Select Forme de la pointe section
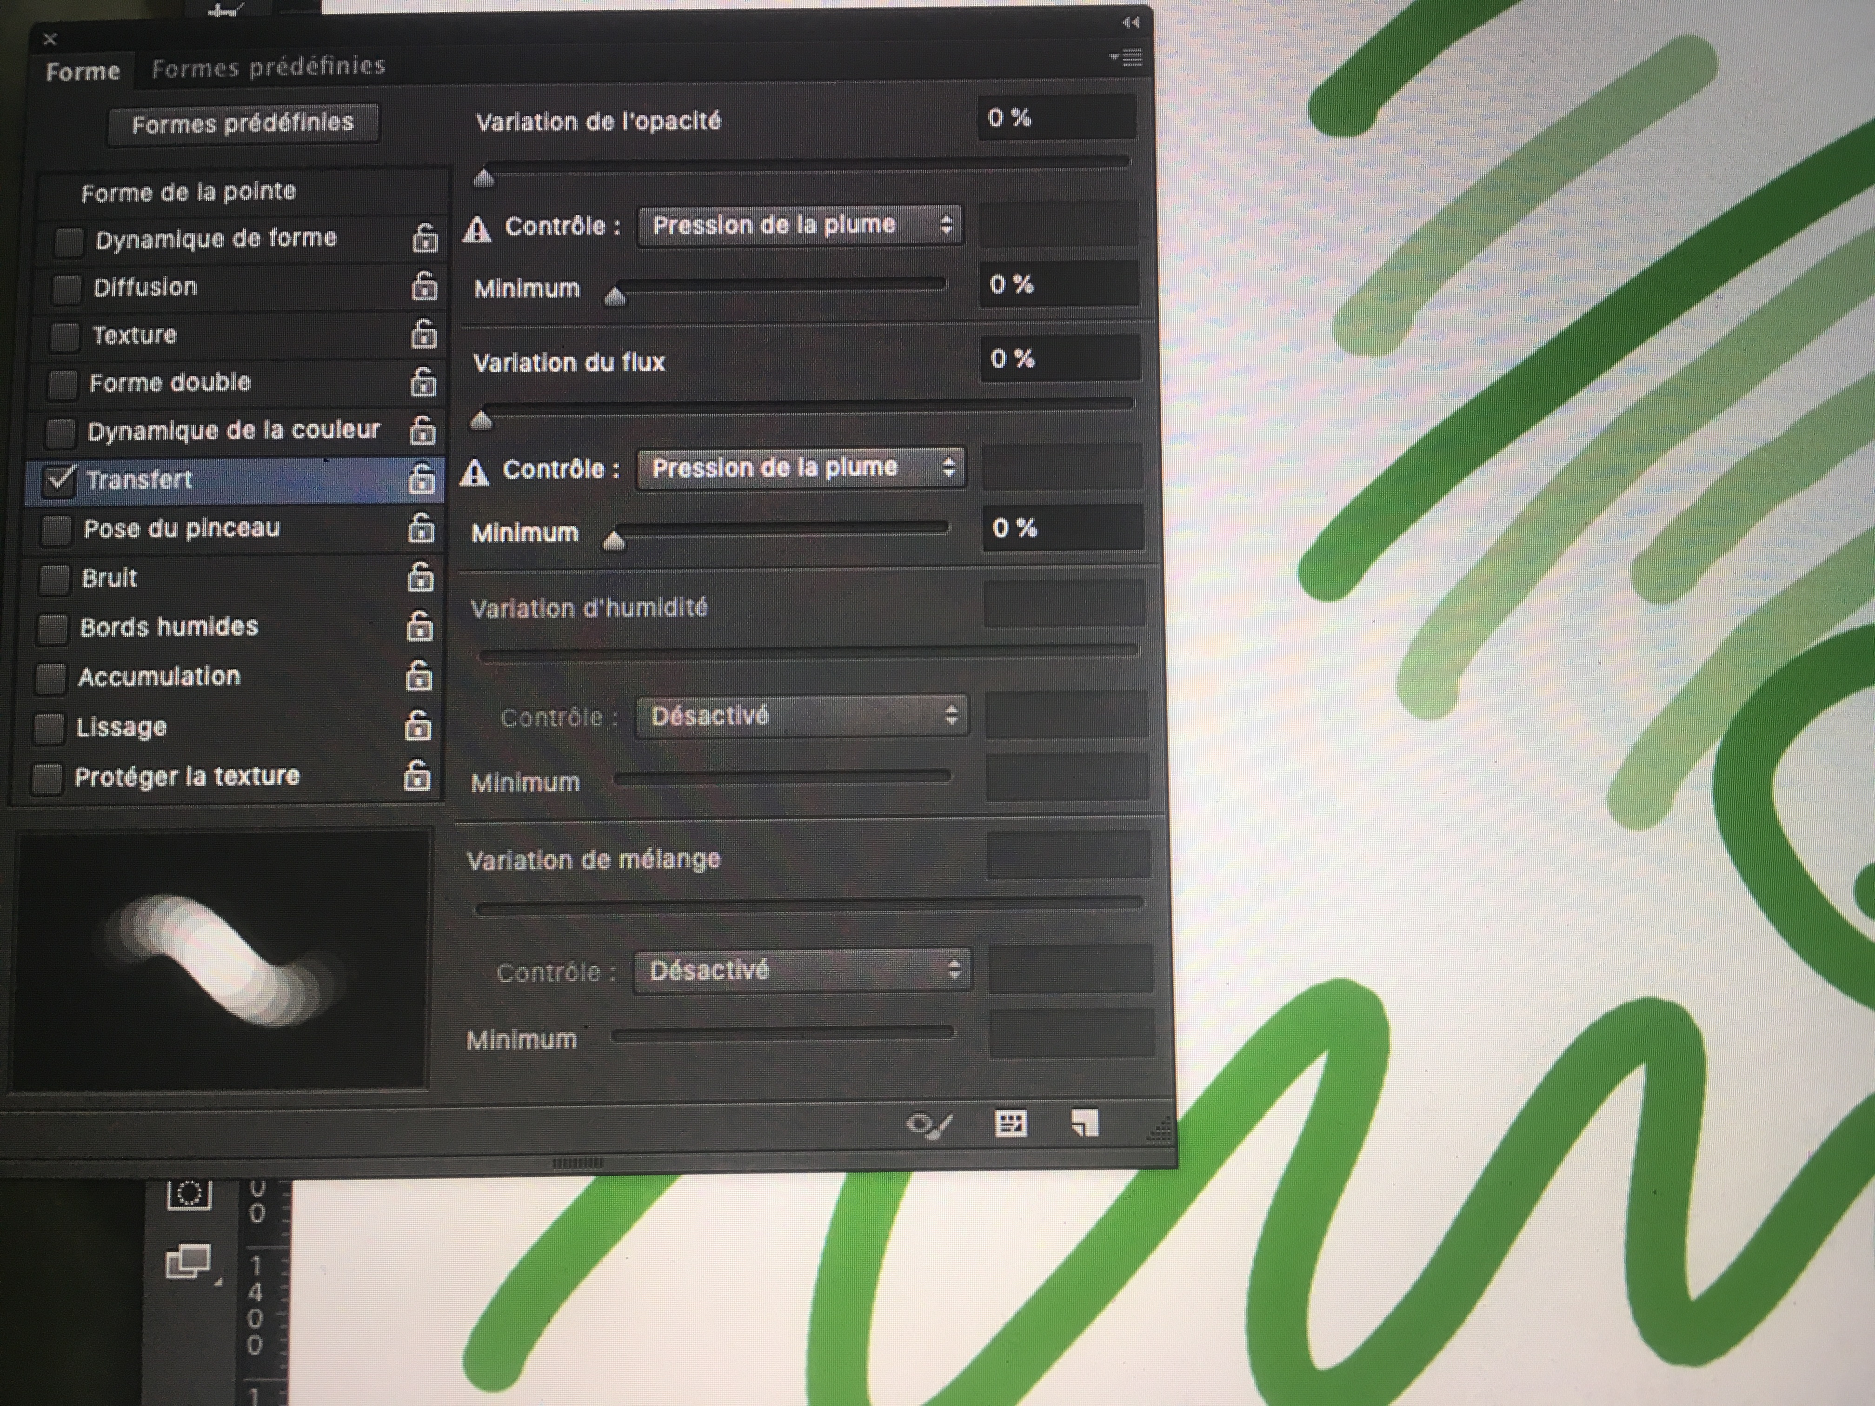This screenshot has width=1875, height=1406. pyautogui.click(x=188, y=192)
